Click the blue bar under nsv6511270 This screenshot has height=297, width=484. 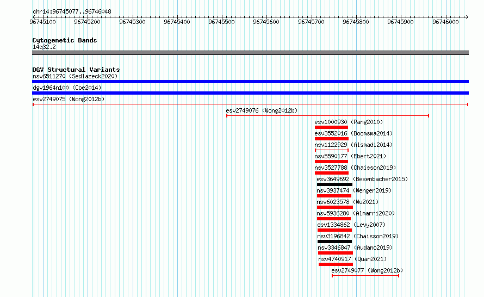coord(250,82)
